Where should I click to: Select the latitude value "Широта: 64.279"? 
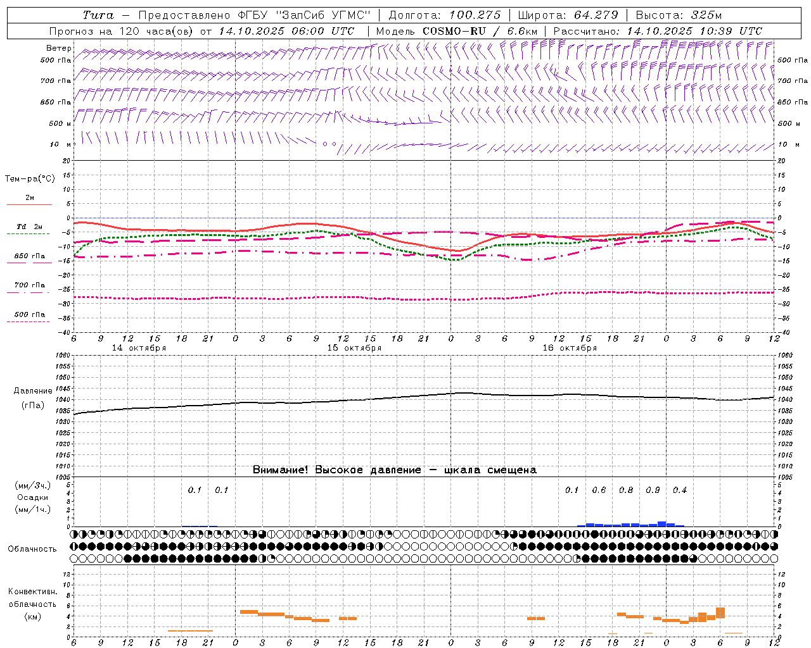click(568, 15)
